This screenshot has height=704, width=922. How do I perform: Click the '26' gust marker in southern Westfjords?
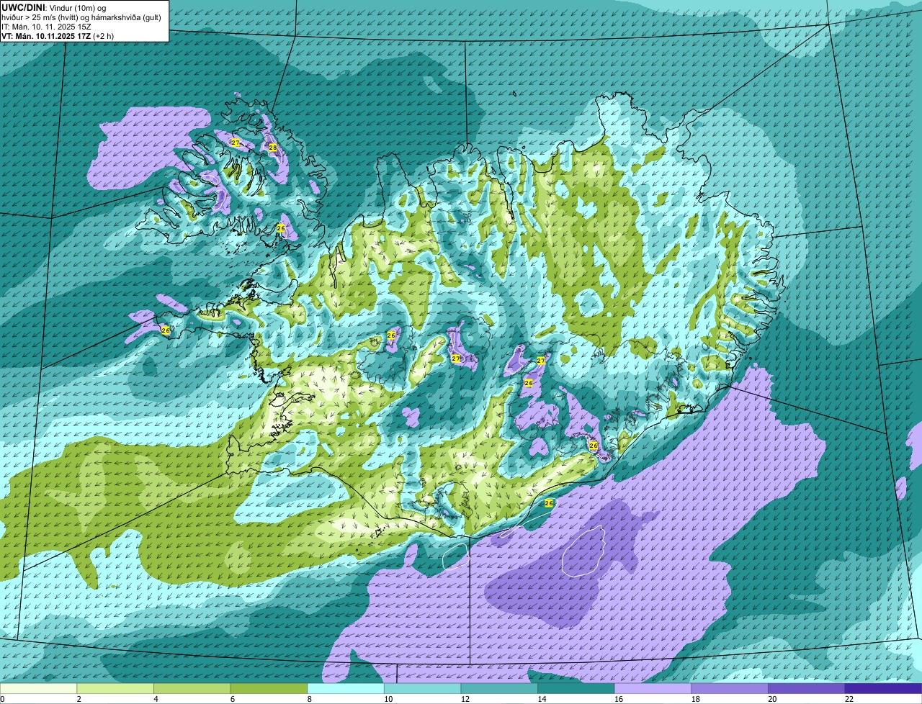281,228
